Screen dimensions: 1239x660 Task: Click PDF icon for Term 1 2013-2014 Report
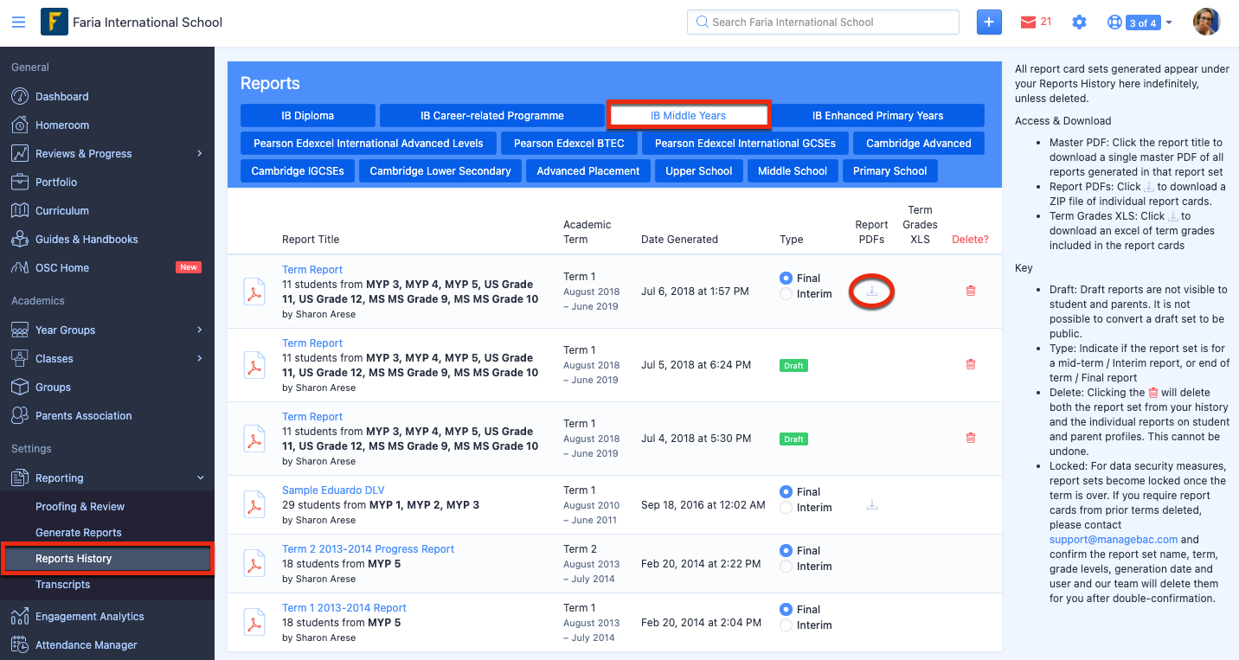coord(254,622)
